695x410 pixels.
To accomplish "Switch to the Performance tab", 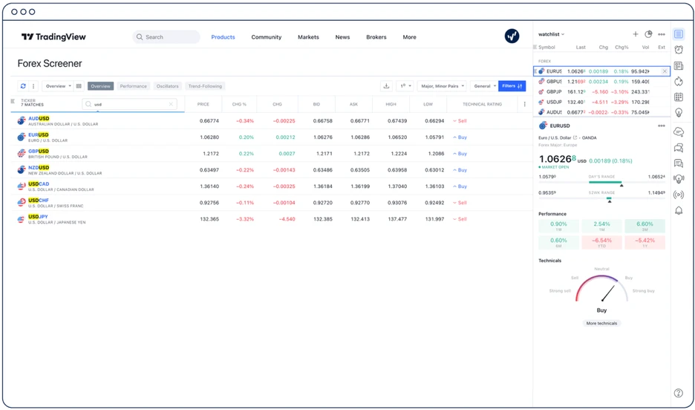I will (134, 86).
